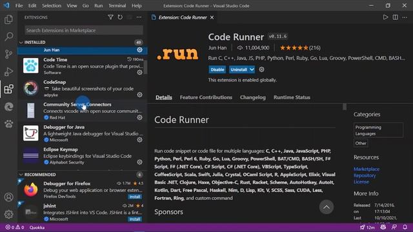Select Eclipse Keymap extension
This screenshot has width=413, height=232.
click(82, 155)
